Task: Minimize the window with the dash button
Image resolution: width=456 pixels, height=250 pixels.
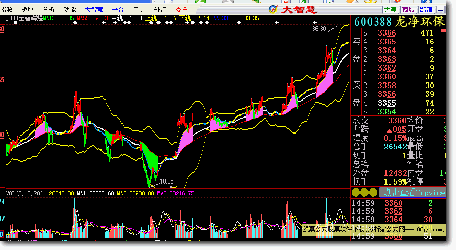Action: 441,10
